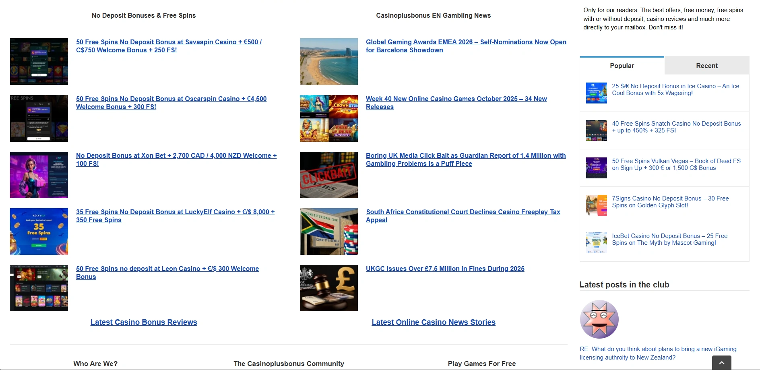Open the Savaspin Casino 50 Free Spins article
Image resolution: width=760 pixels, height=370 pixels.
[x=169, y=46]
